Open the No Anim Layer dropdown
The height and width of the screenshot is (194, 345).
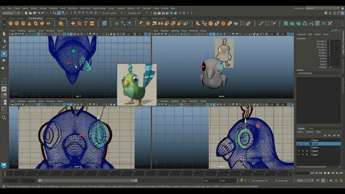[x=282, y=181]
